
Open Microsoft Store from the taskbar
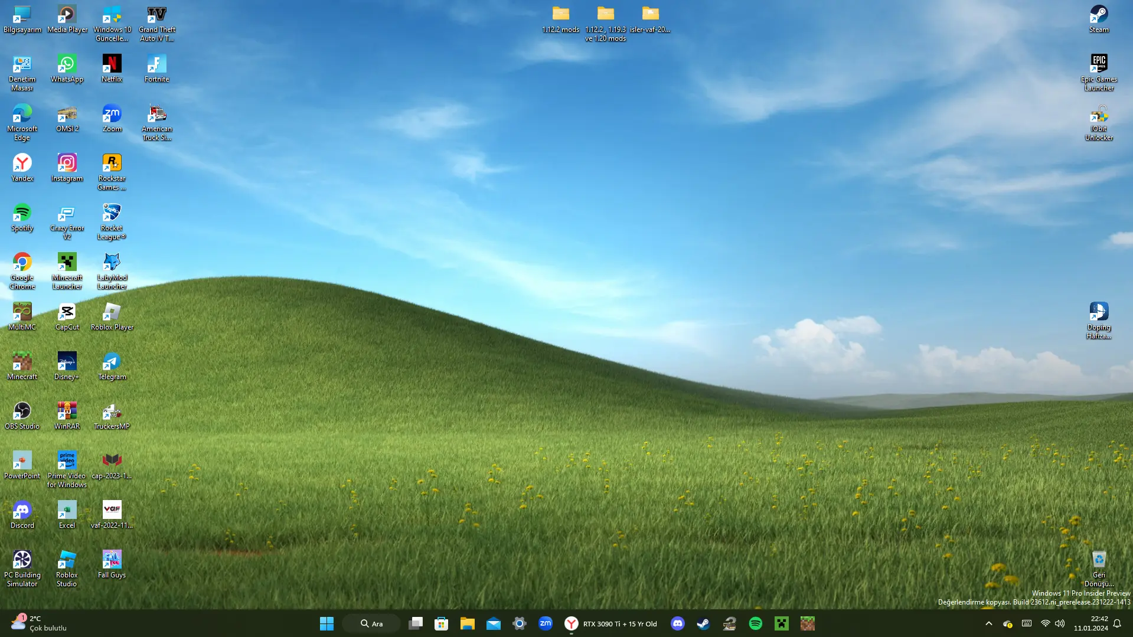442,623
